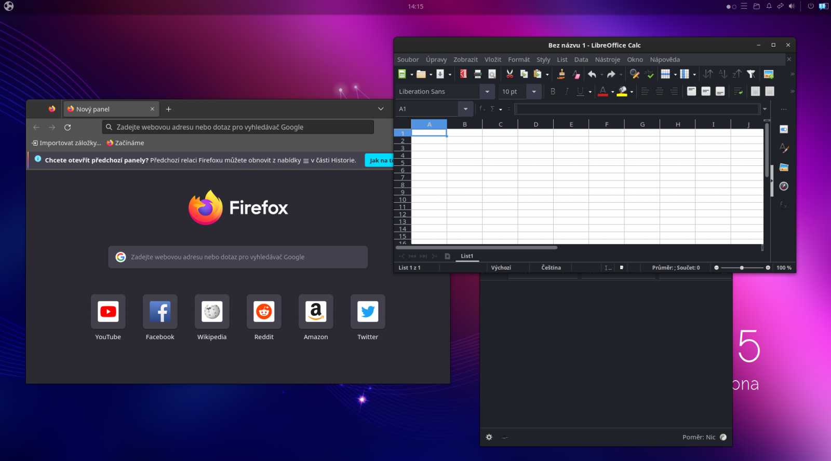831x461 pixels.
Task: Click Importovat záložky in Firefox bookmarks bar
Action: [x=66, y=143]
